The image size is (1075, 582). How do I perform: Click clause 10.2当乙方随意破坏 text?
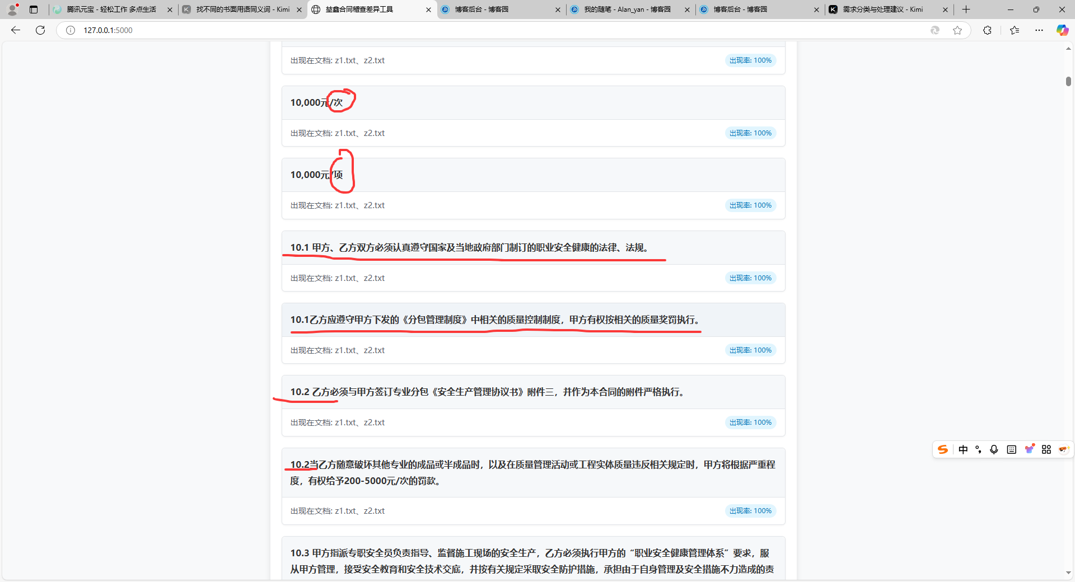tap(532, 472)
